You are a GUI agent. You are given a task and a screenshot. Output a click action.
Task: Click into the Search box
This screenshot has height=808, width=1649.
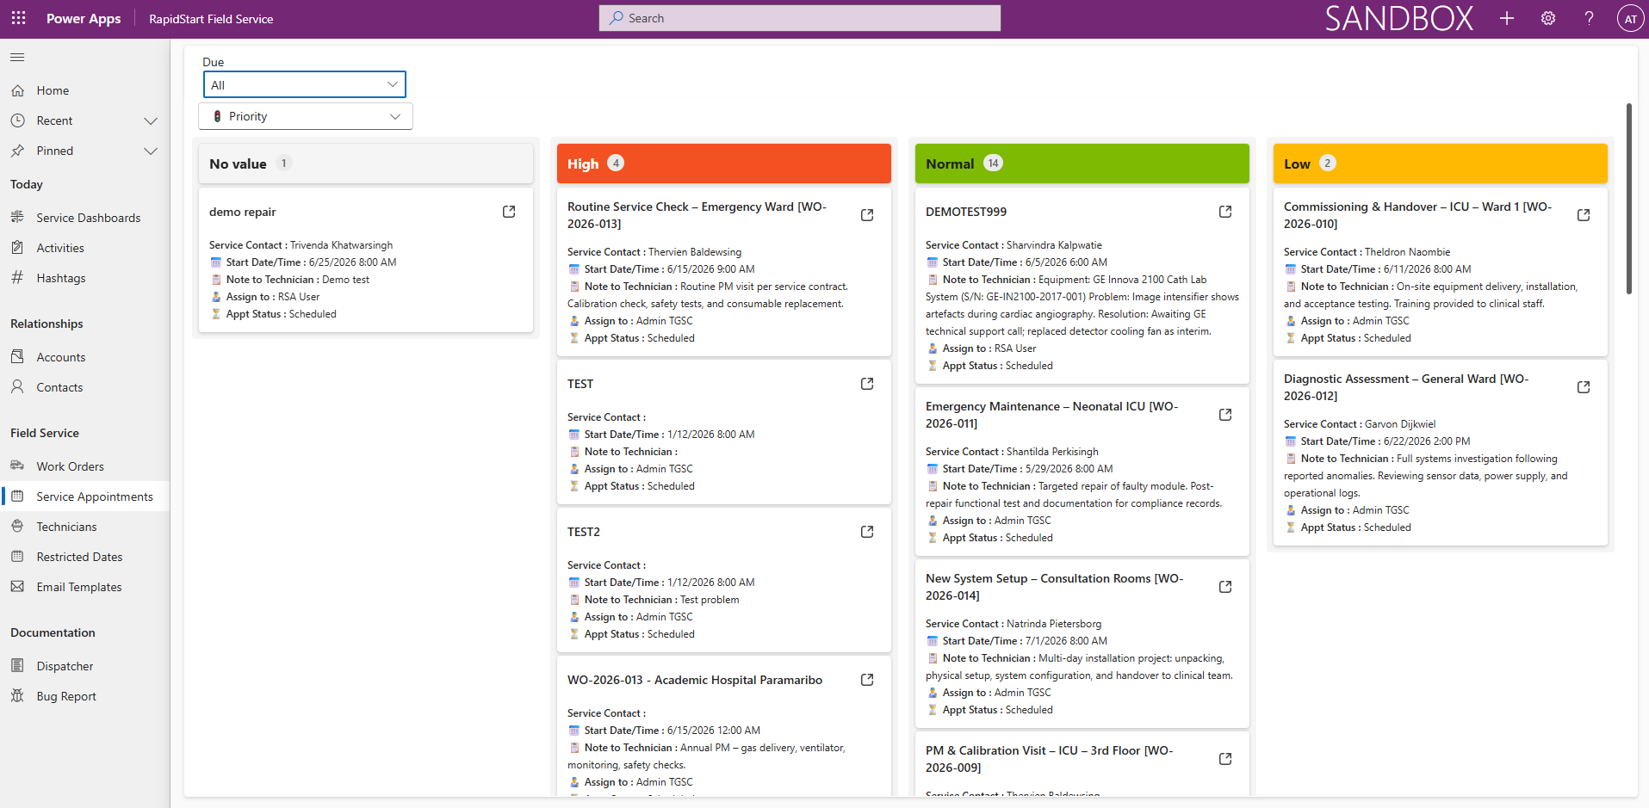click(x=800, y=18)
